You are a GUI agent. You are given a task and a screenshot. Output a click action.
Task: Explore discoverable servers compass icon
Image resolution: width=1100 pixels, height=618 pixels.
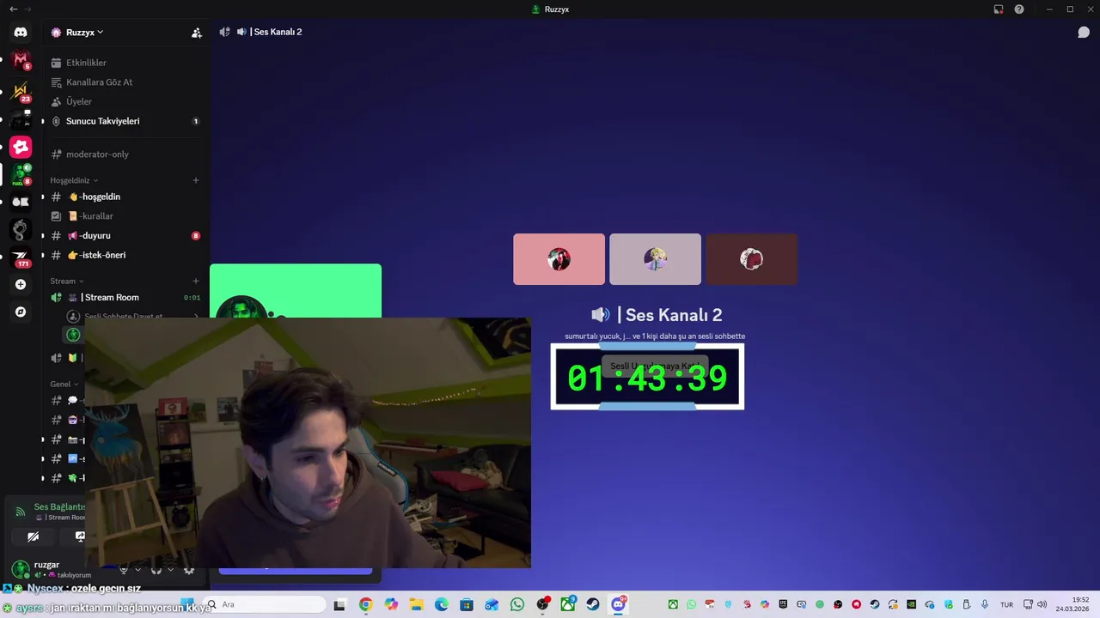[21, 312]
